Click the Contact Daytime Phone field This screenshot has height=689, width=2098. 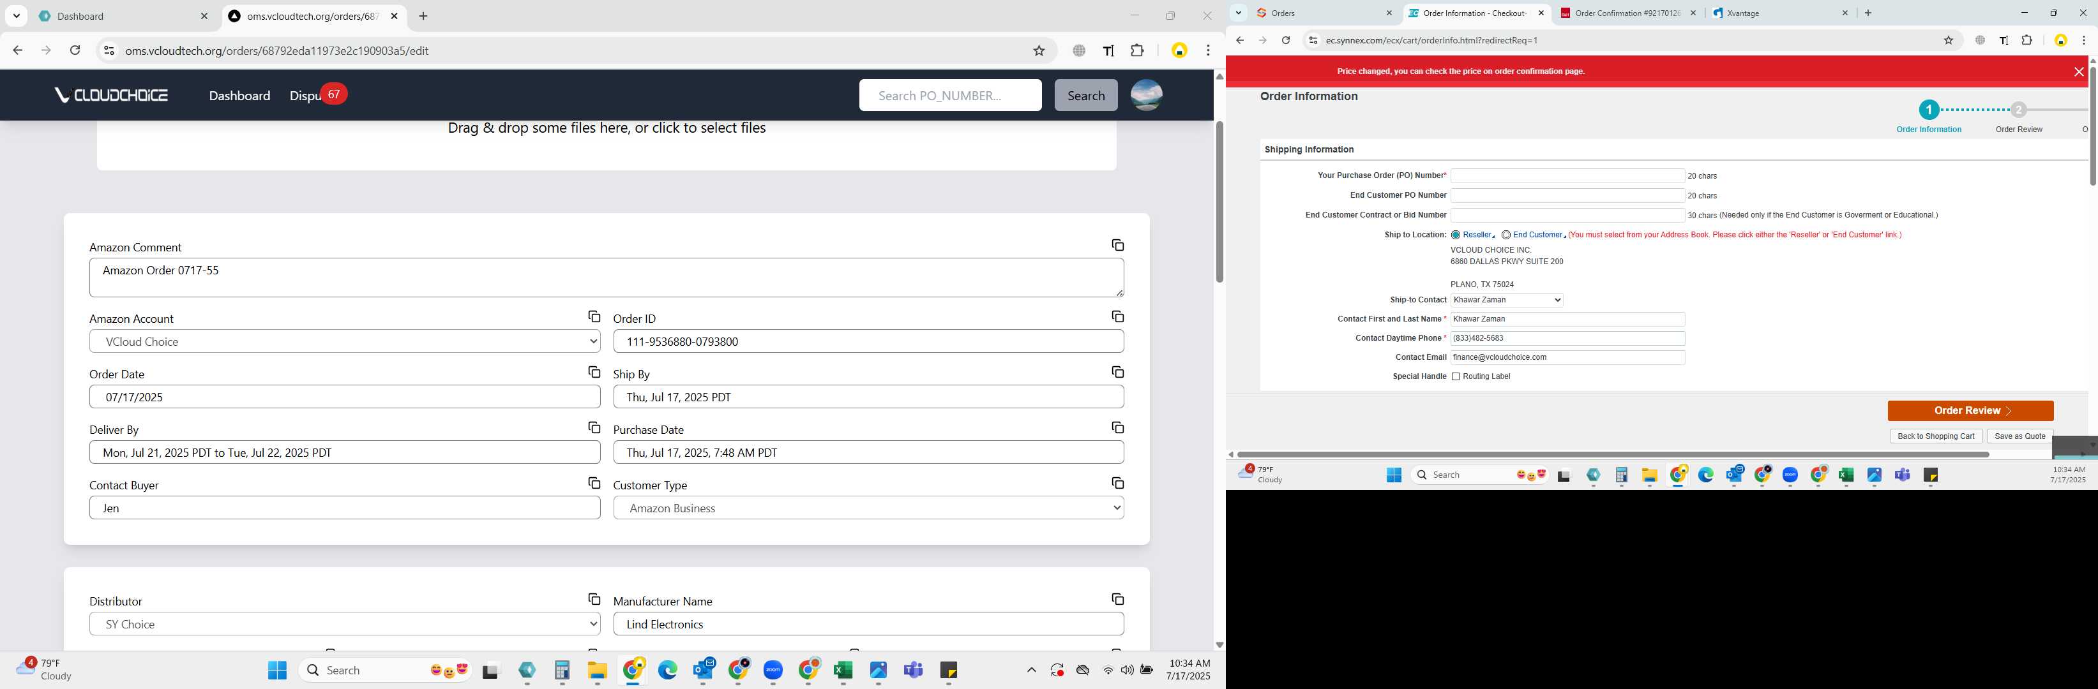coord(1567,338)
